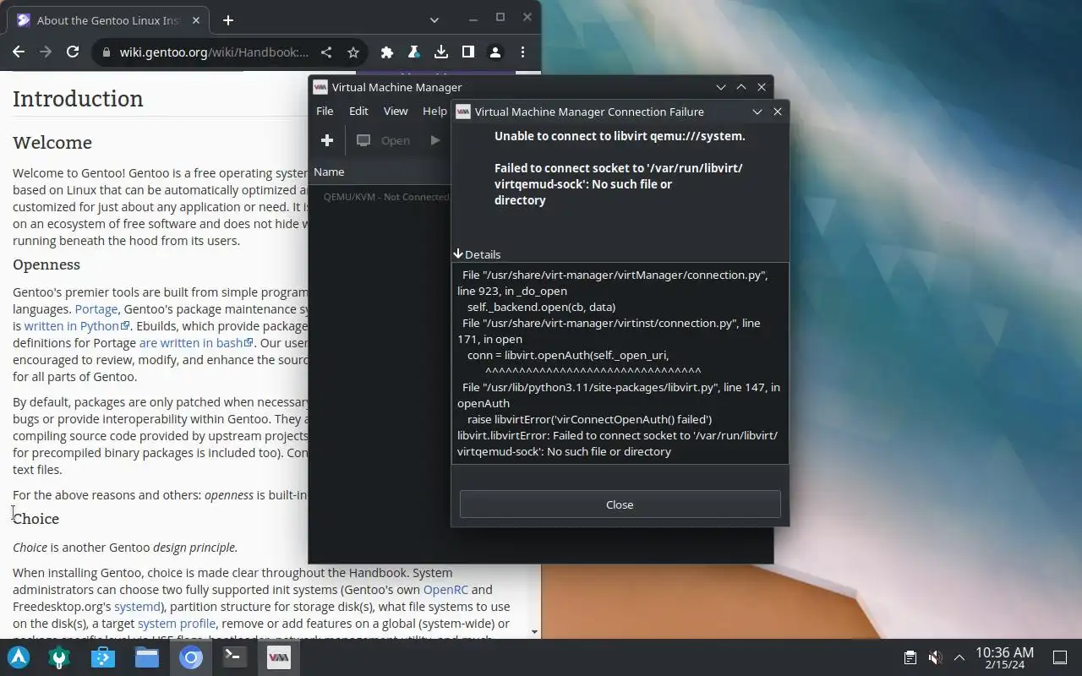The image size is (1082, 676).
Task: Click the page scrollbar down arrow
Action: click(534, 632)
